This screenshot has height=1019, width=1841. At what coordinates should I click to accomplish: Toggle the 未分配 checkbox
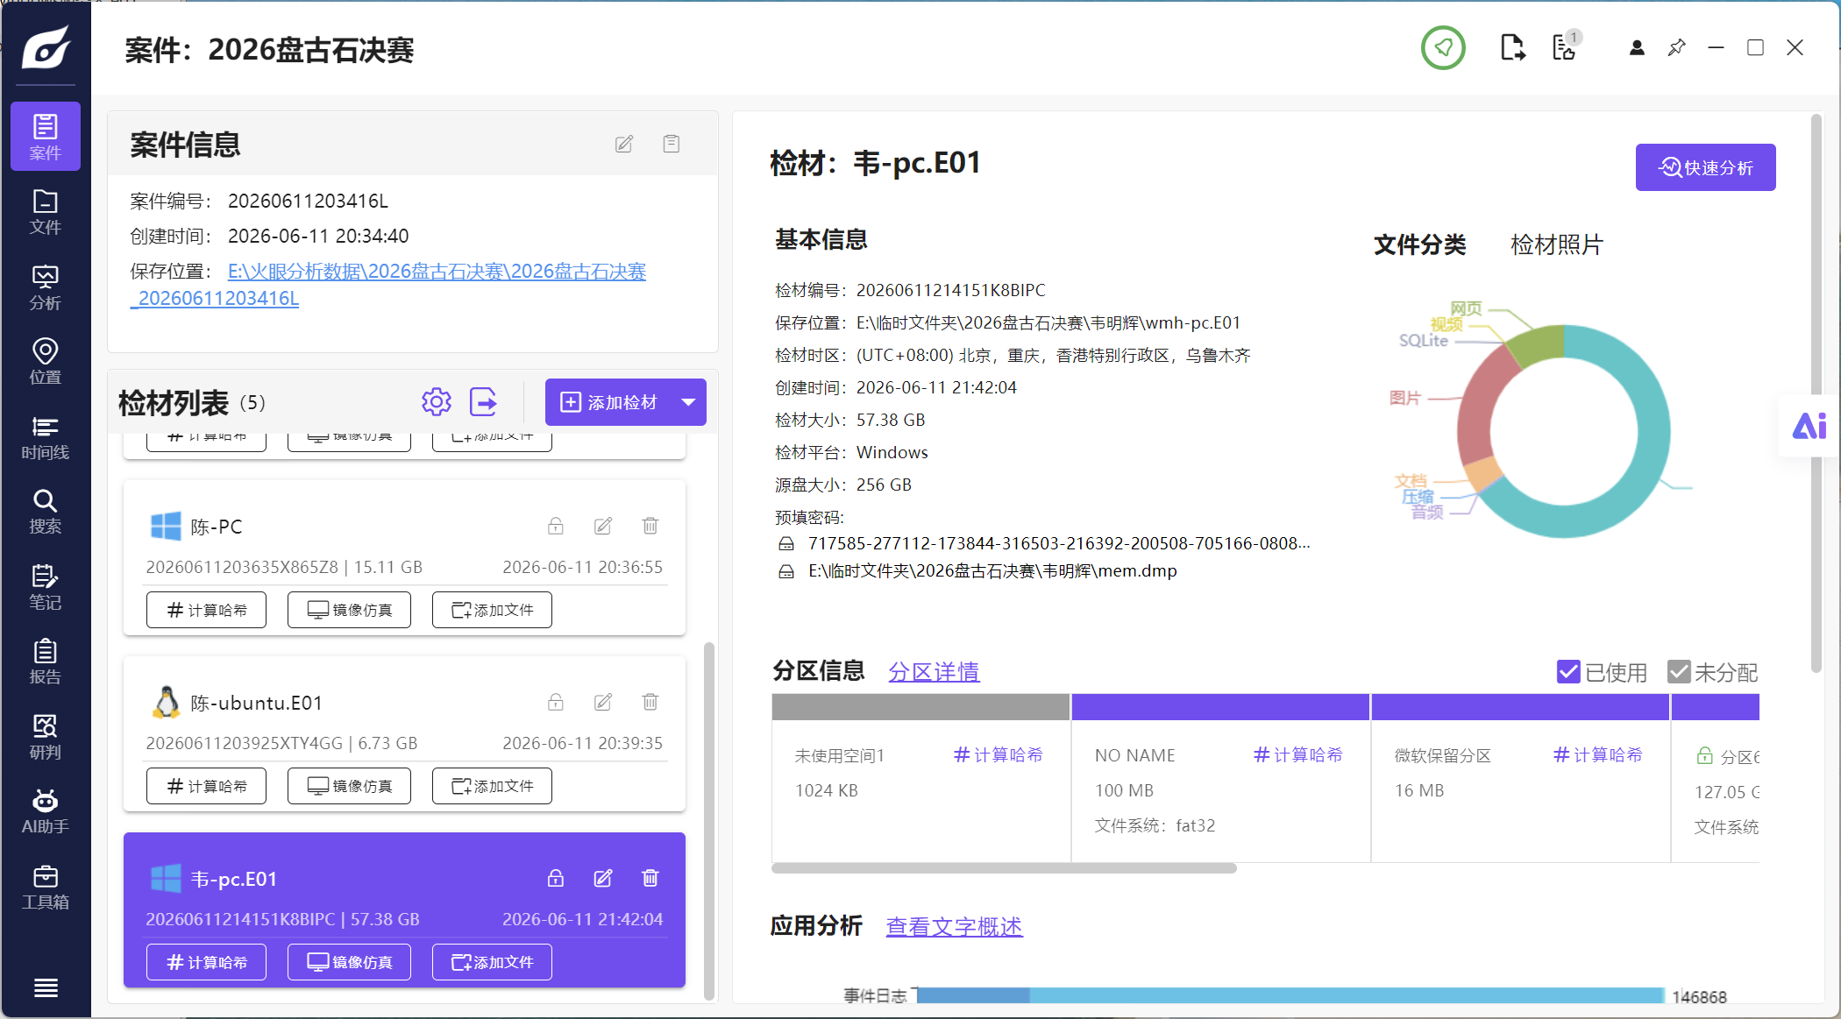click(1679, 672)
